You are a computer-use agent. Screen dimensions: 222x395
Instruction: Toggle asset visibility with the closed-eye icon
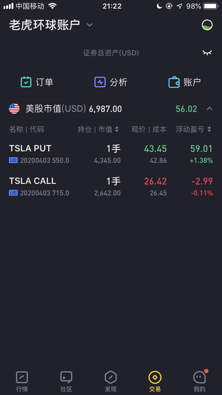[x=207, y=53]
